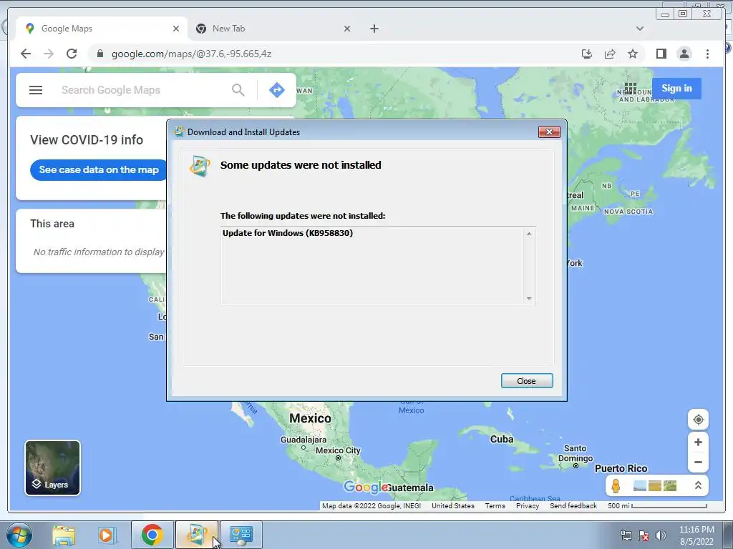The width and height of the screenshot is (733, 549).
Task: Toggle the Chrome side panel icon
Action: [x=661, y=54]
